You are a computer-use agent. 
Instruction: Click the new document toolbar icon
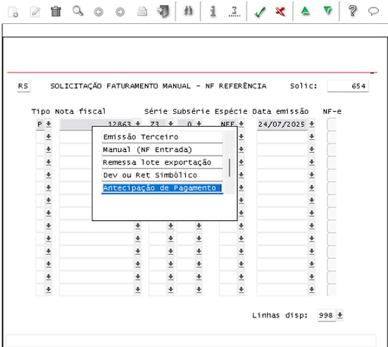[13, 12]
